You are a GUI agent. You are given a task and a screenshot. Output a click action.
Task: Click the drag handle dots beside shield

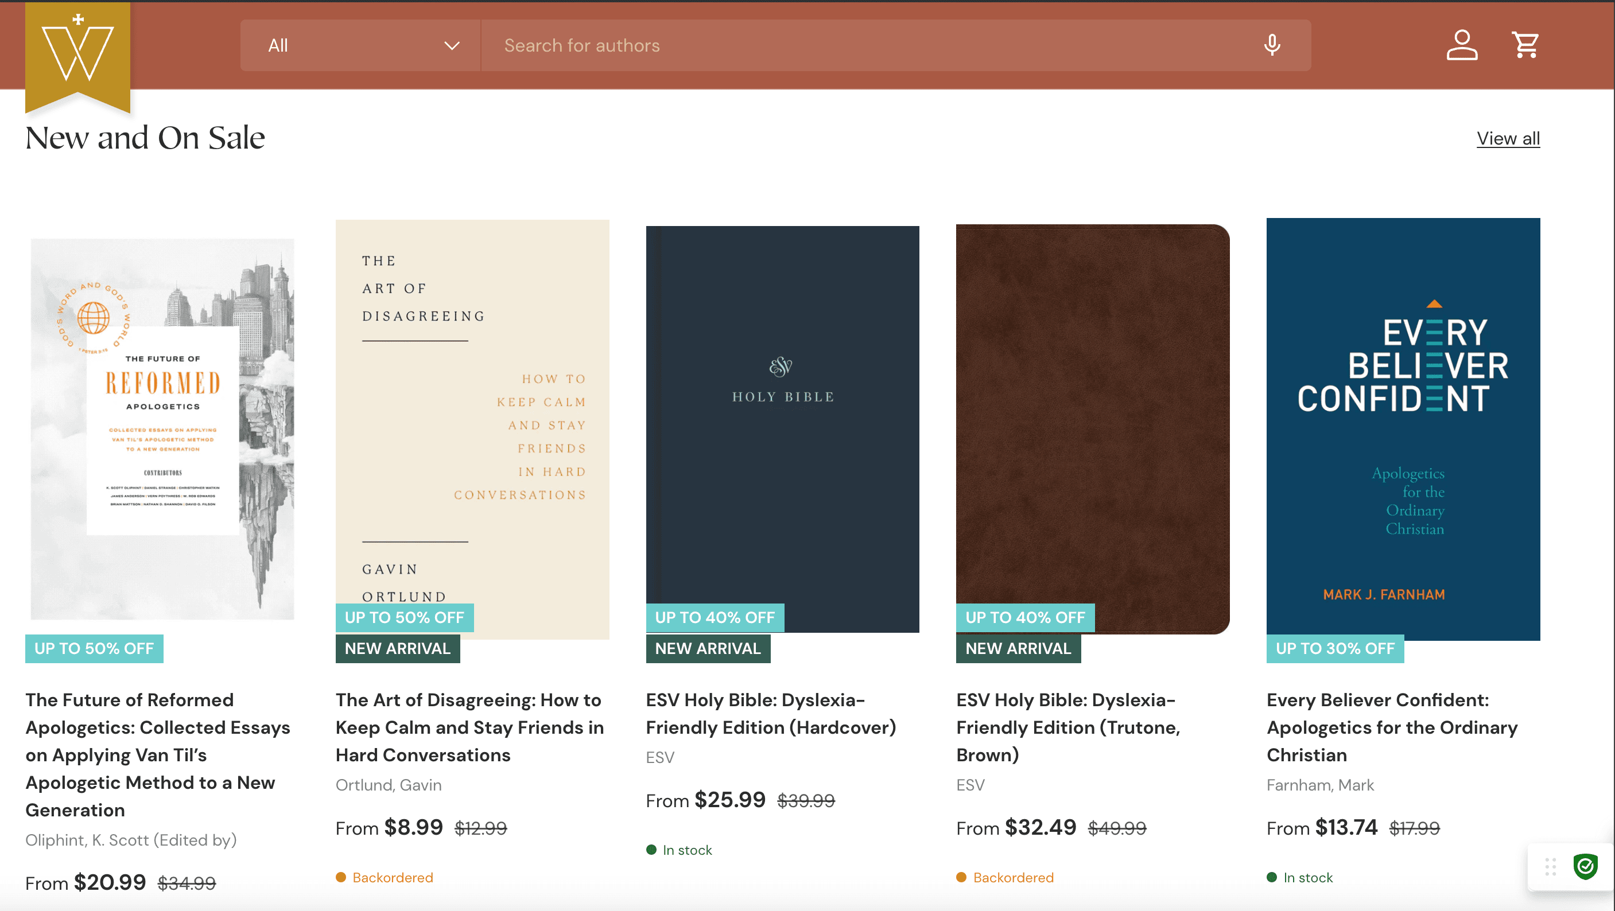pos(1550,866)
